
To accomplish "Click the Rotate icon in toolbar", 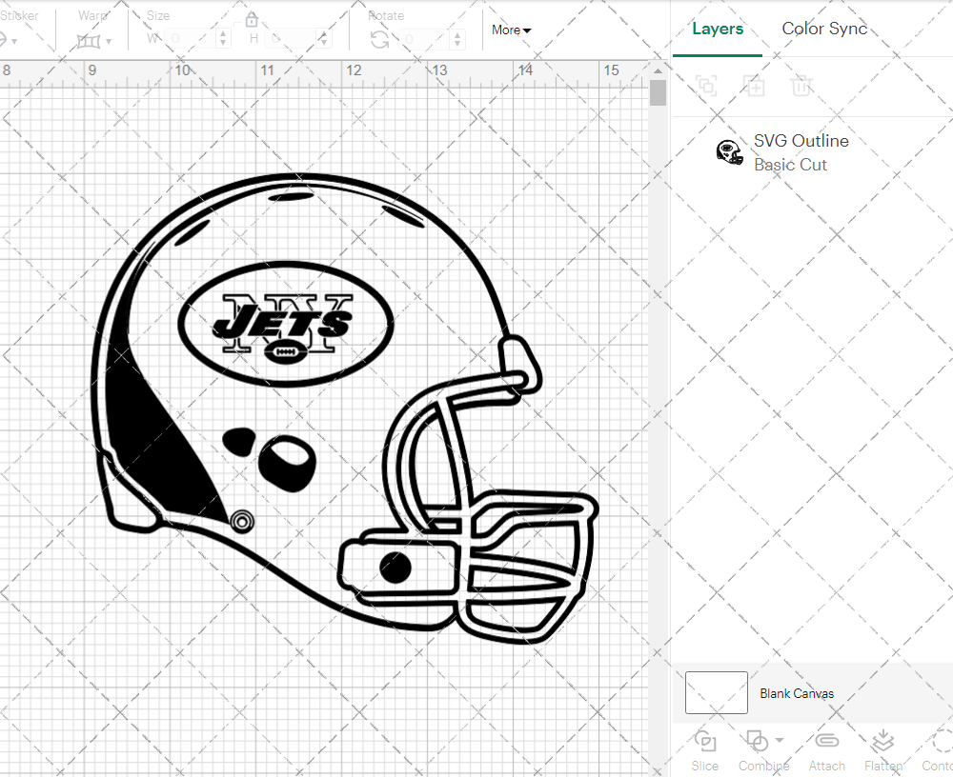I will click(379, 39).
